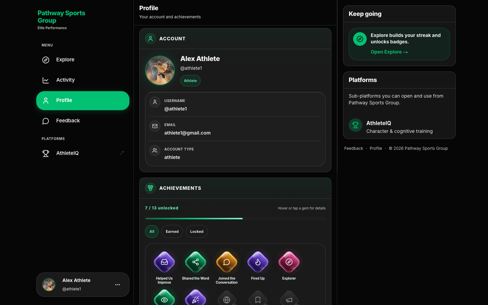Click the Achievements medal icon
The height and width of the screenshot is (305, 488).
point(150,188)
